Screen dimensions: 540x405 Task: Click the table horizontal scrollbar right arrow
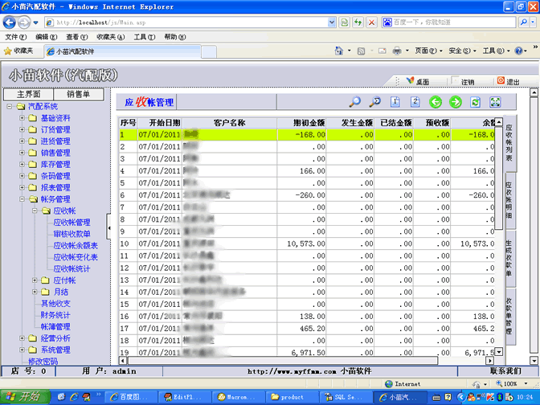coord(489,361)
